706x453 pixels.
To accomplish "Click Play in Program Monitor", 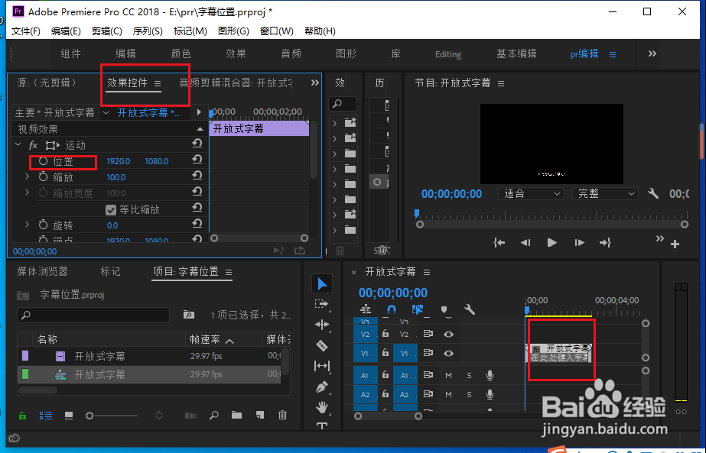I will coord(552,243).
